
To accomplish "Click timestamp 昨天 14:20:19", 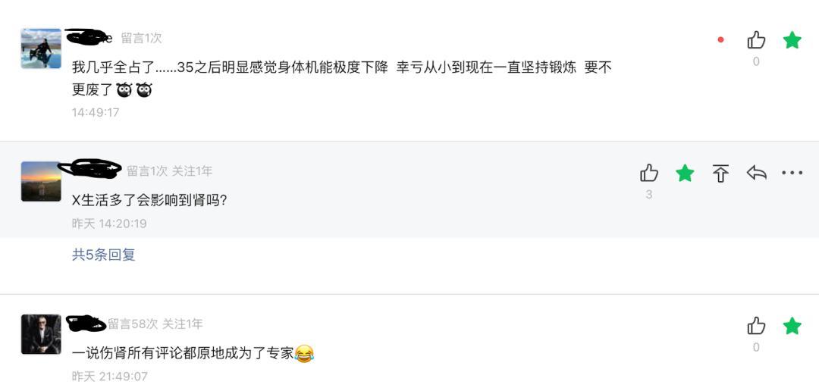I will tap(109, 224).
